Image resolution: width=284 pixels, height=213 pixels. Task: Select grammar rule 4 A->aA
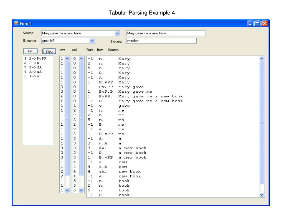(33, 72)
